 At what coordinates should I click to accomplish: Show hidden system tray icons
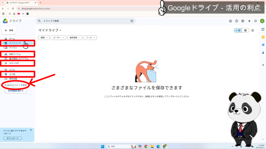click(x=232, y=146)
